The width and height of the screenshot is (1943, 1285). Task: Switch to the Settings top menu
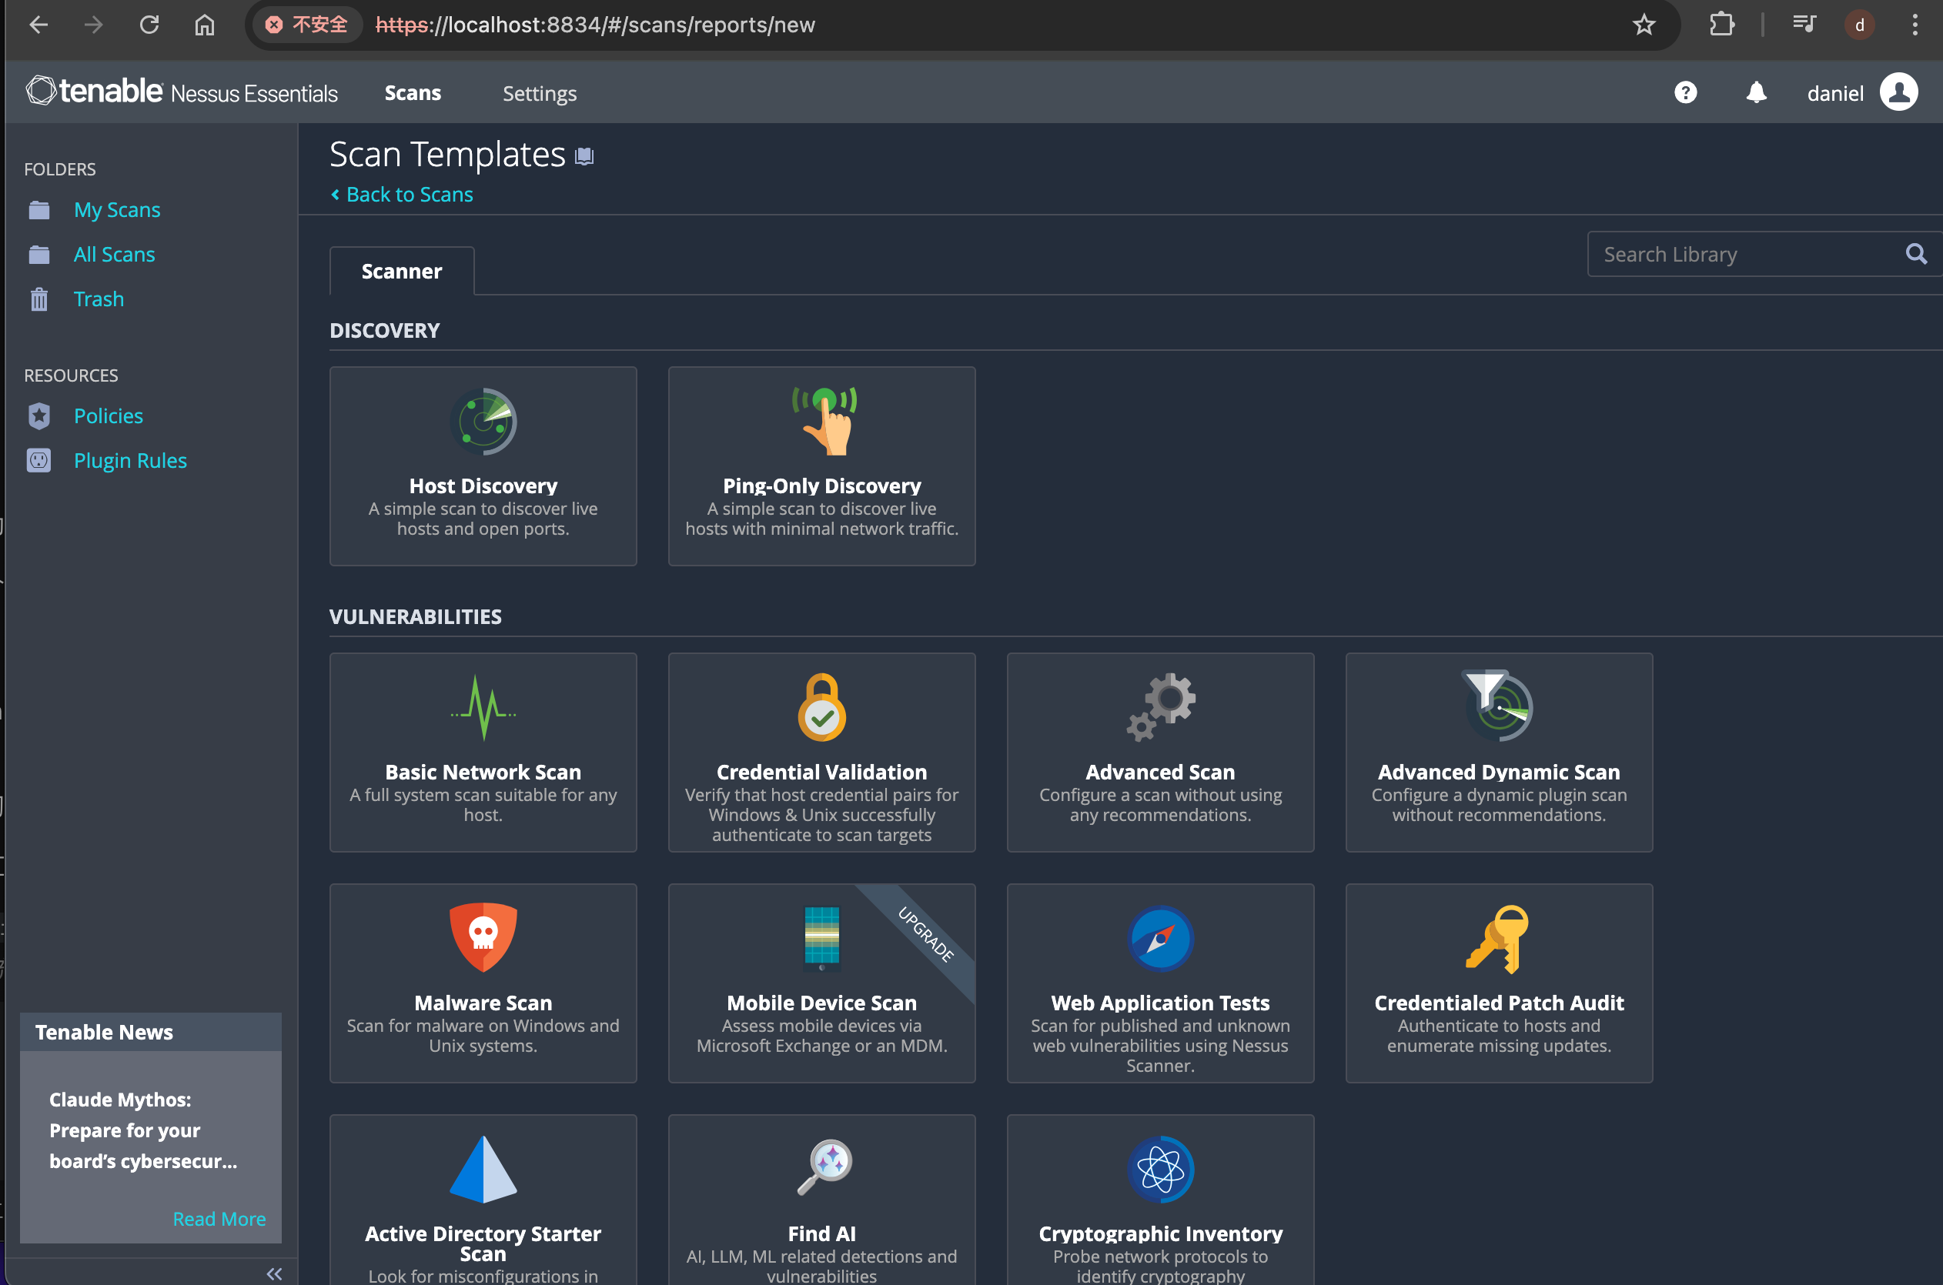540,93
